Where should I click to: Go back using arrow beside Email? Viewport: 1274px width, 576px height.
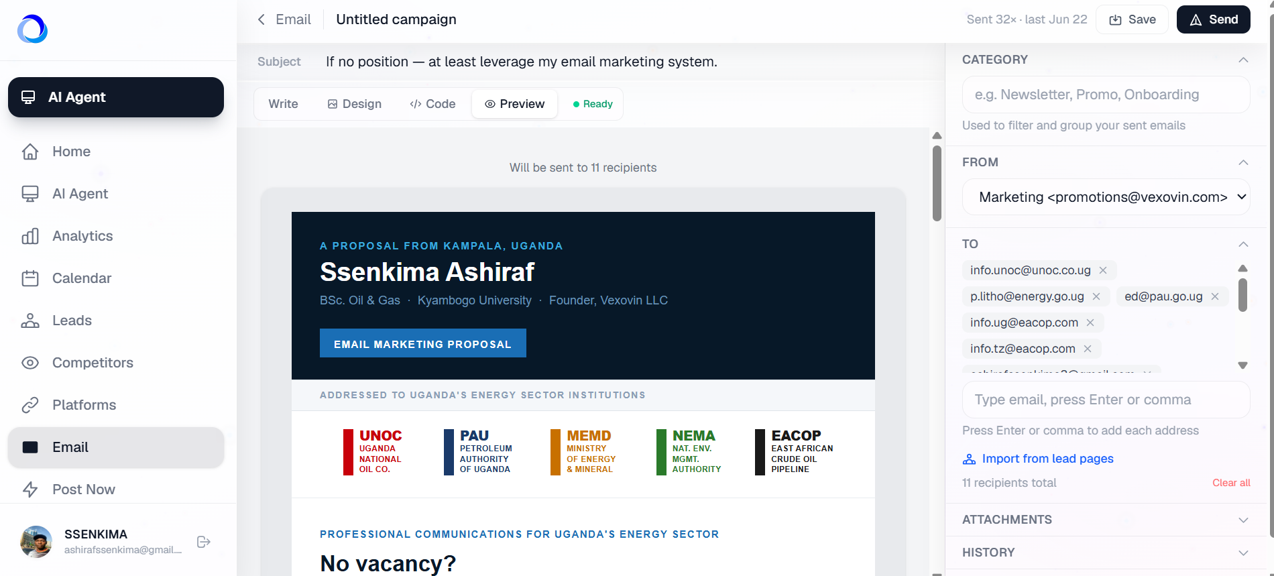pyautogui.click(x=262, y=19)
